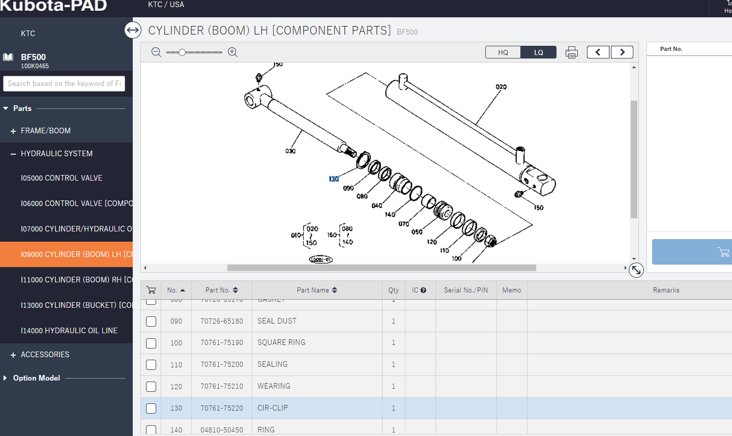
Task: Click the BF500 model title in sidebar
Action: (x=33, y=57)
